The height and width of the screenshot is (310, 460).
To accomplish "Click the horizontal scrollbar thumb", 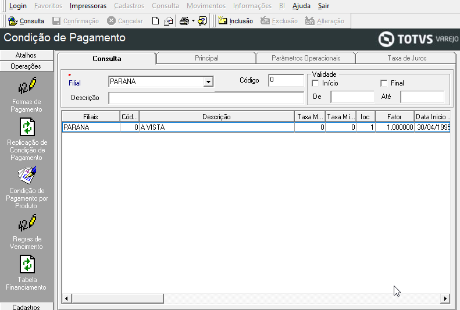I will tap(117, 298).
